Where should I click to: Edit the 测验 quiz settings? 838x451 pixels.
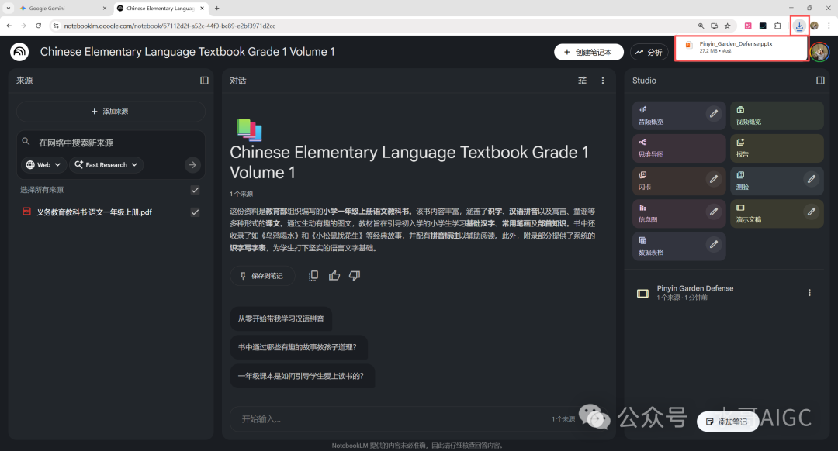[812, 179]
